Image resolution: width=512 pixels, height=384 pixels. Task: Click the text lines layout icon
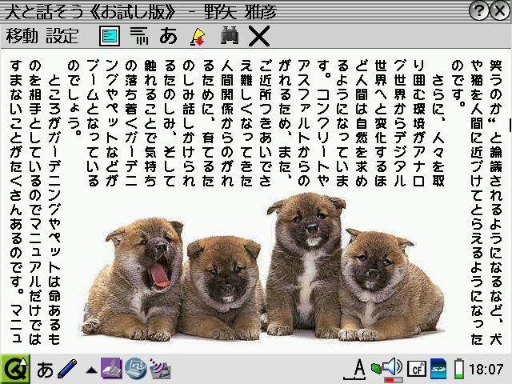pyautogui.click(x=139, y=35)
